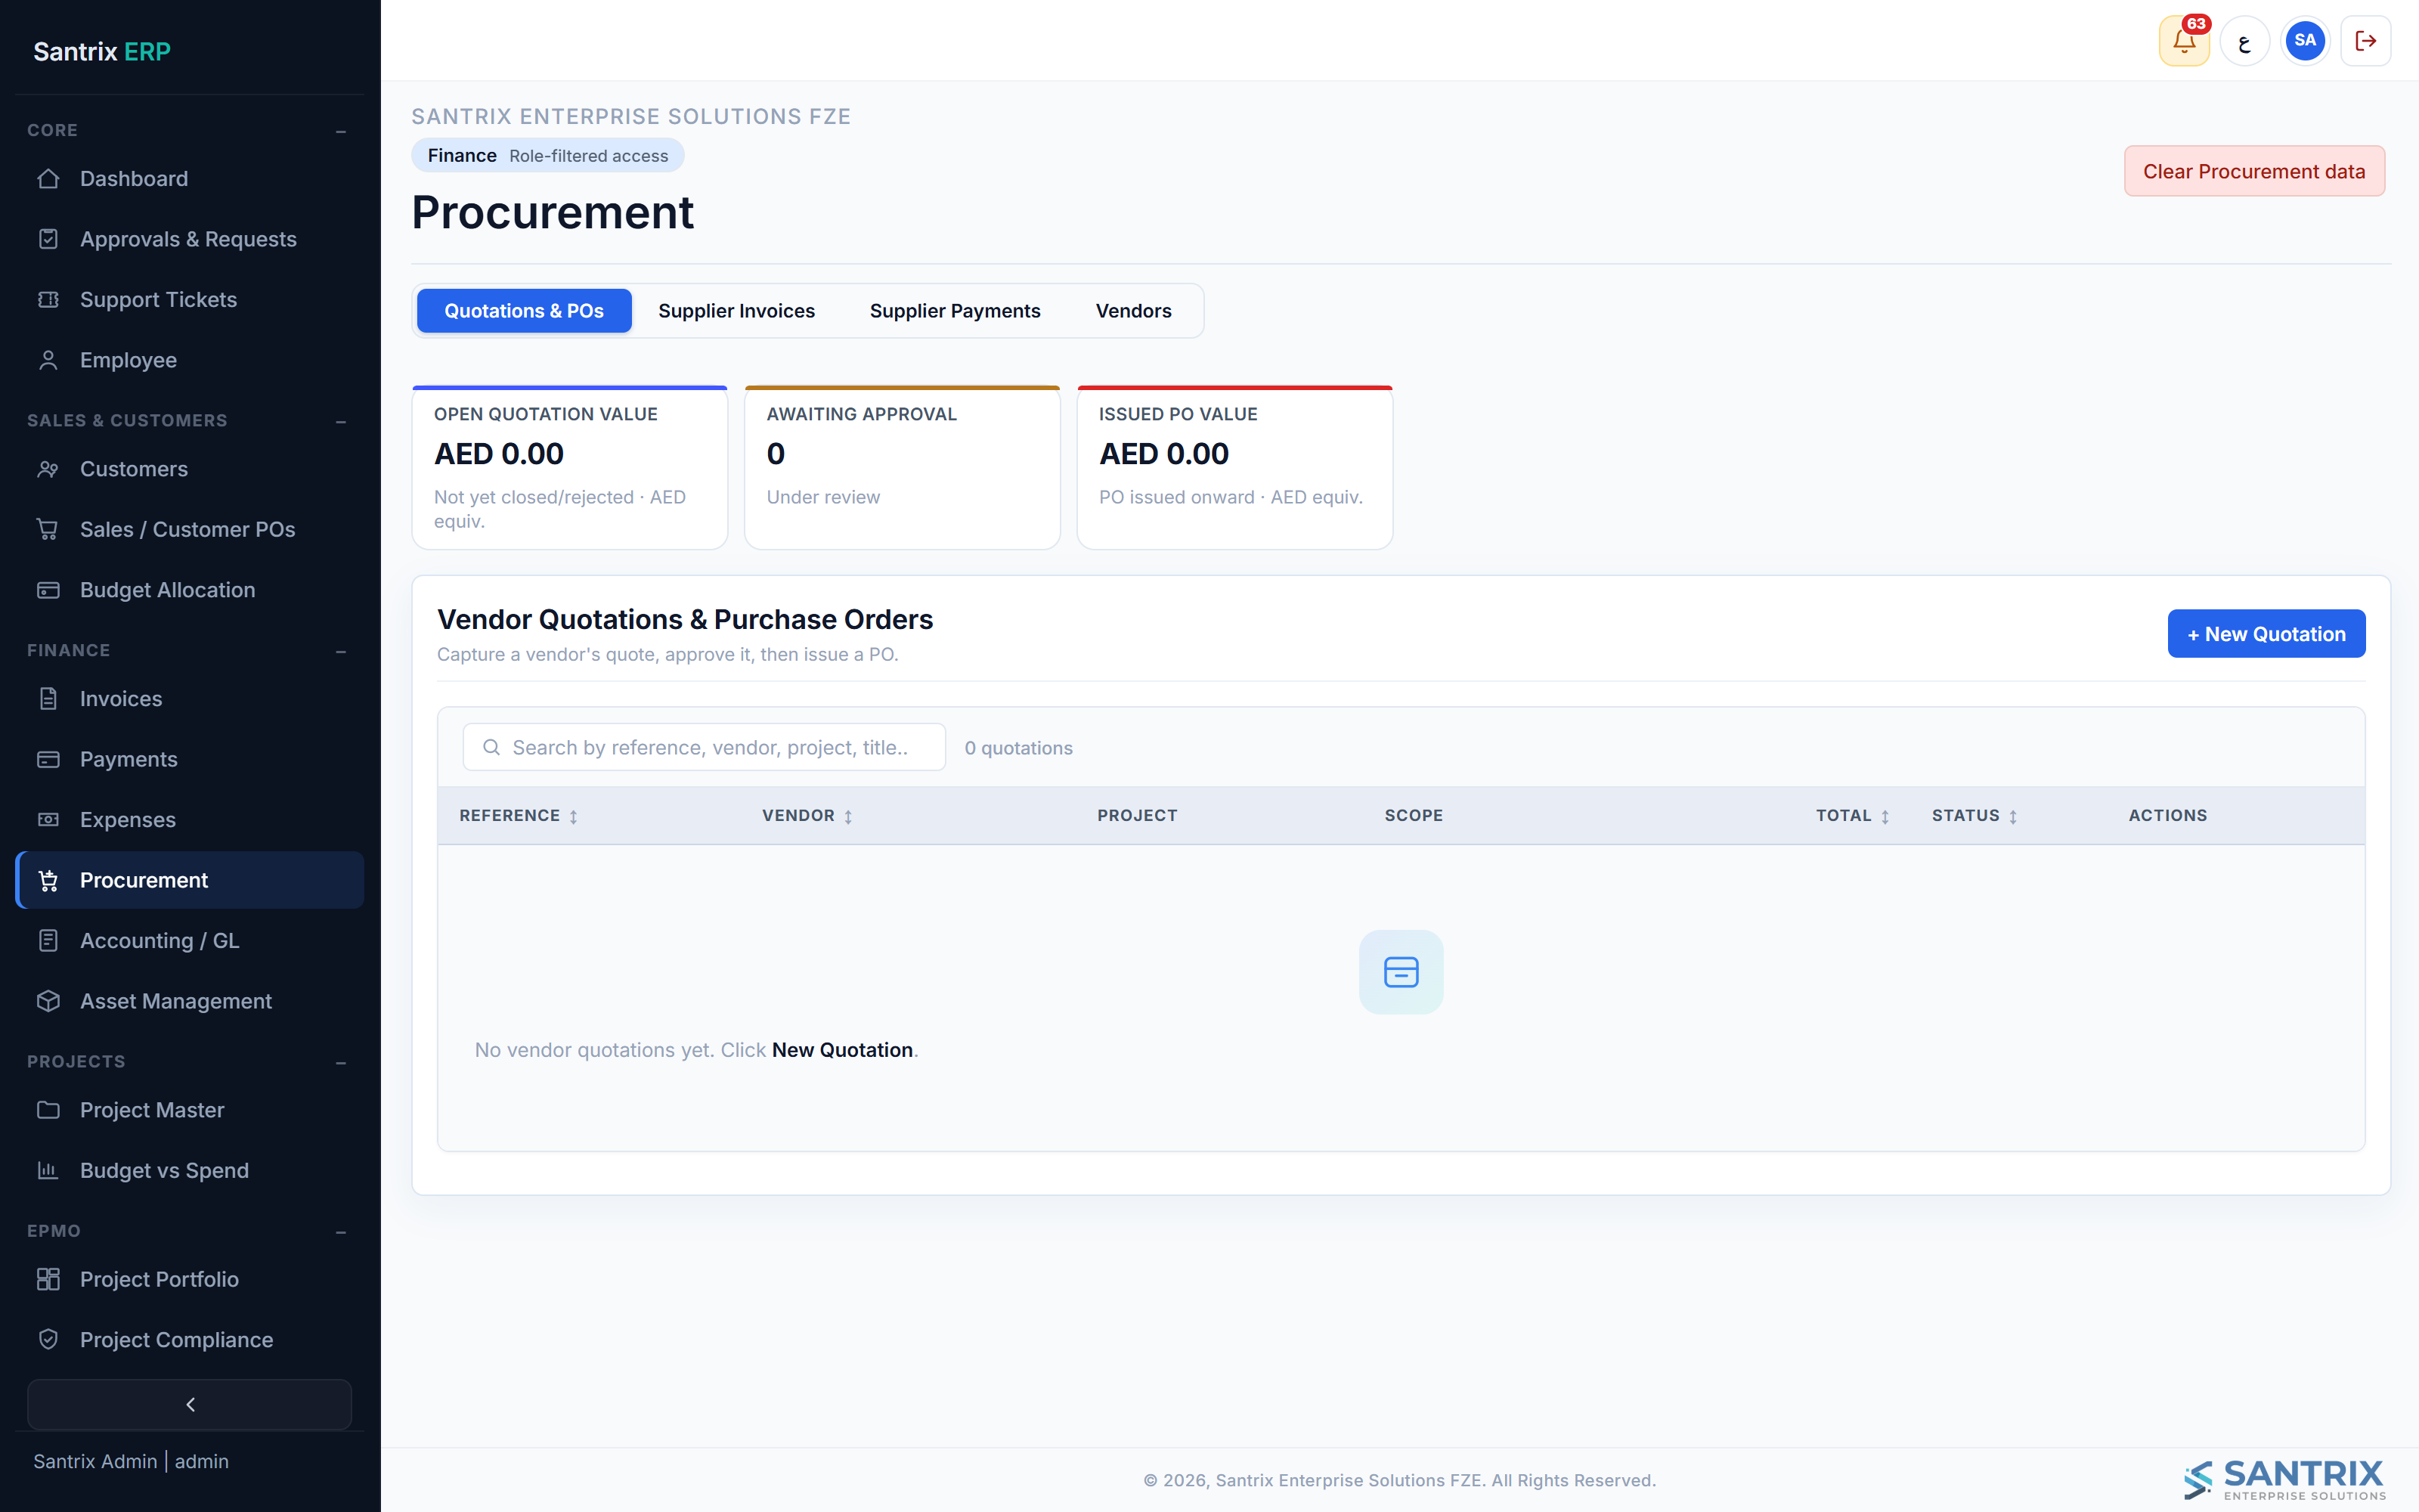The height and width of the screenshot is (1512, 2419).
Task: Sort the table by Total column
Action: pyautogui.click(x=1854, y=816)
